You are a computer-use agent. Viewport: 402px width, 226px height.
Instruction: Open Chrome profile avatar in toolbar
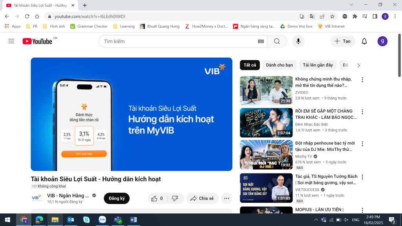pos(385,16)
